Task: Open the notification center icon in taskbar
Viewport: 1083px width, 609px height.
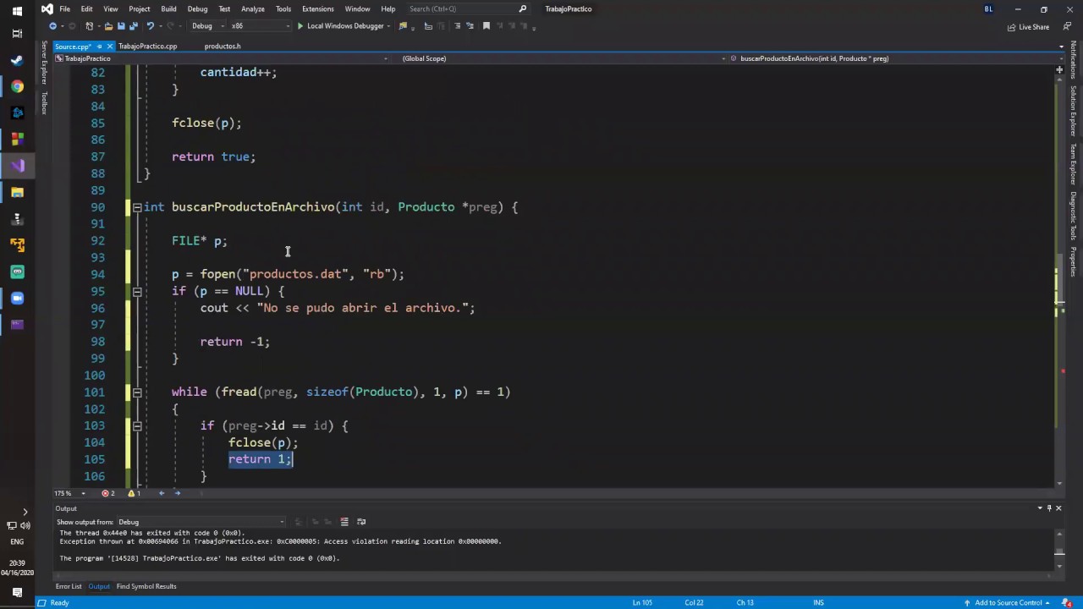Action: [17, 592]
